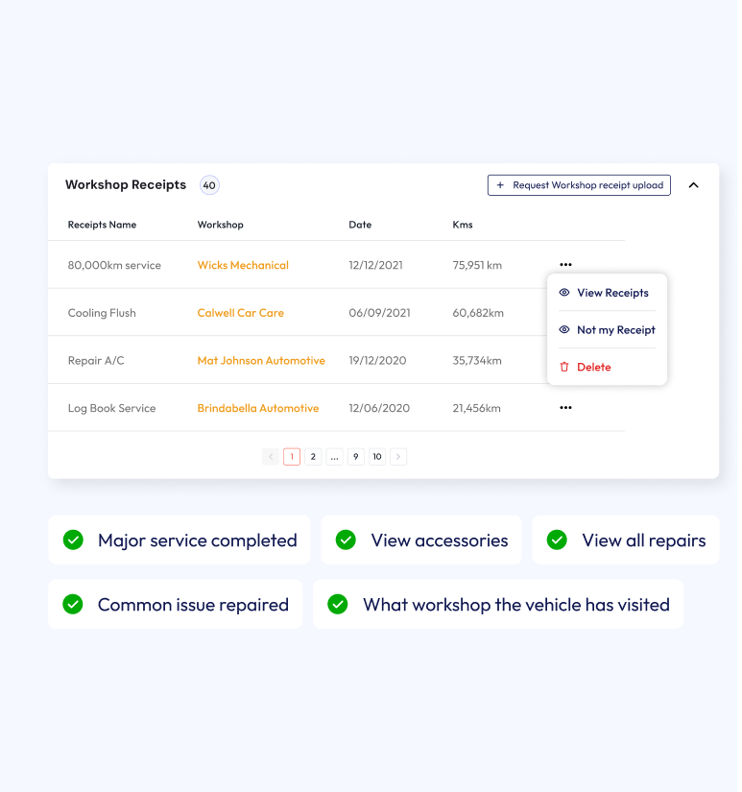Click green check beside What workshop visited
Screen dimensions: 742x792
[x=338, y=605]
